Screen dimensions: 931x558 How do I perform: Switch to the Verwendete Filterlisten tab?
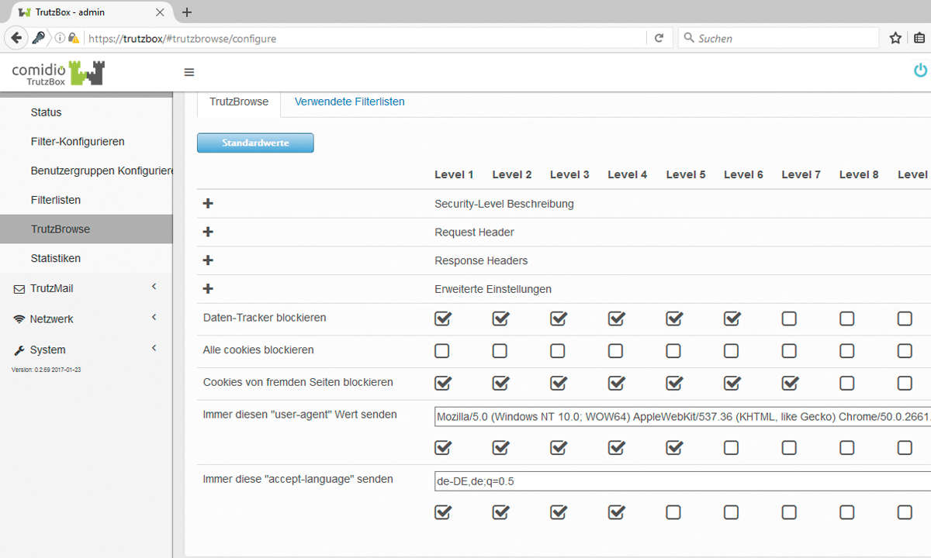349,102
